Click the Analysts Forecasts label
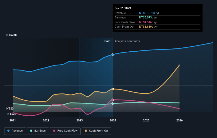Viewport: 217px width, 138px height. click(127, 41)
